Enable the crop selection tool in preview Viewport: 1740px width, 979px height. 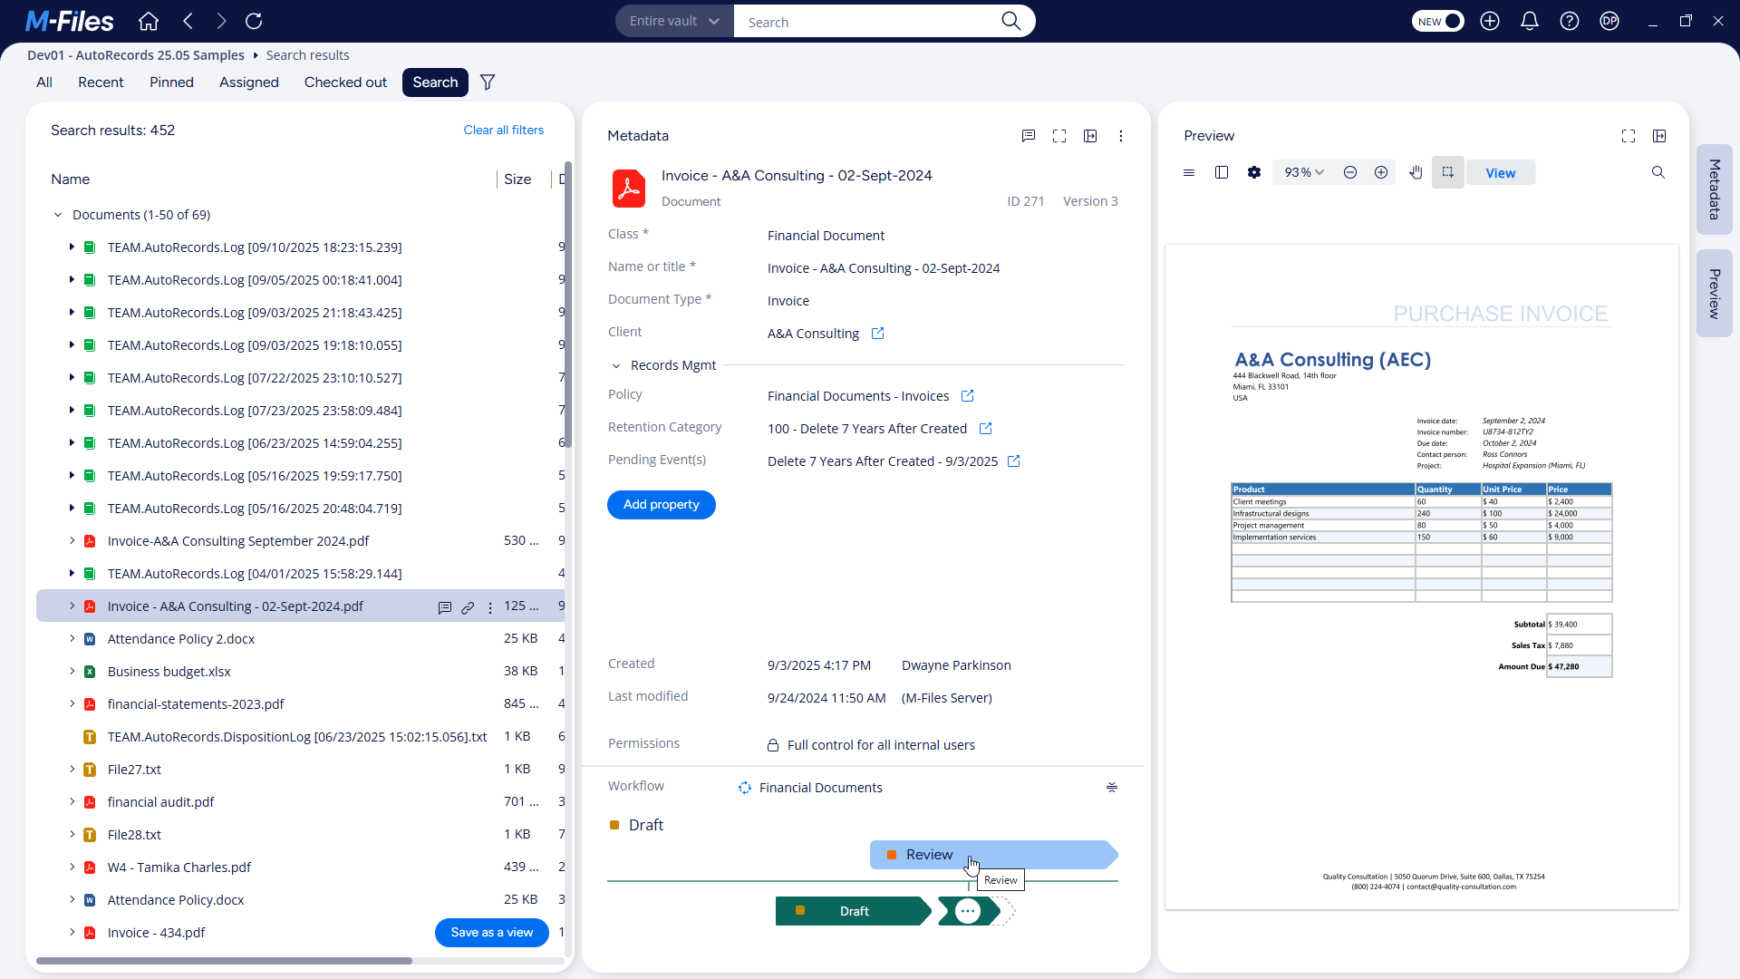click(1447, 172)
